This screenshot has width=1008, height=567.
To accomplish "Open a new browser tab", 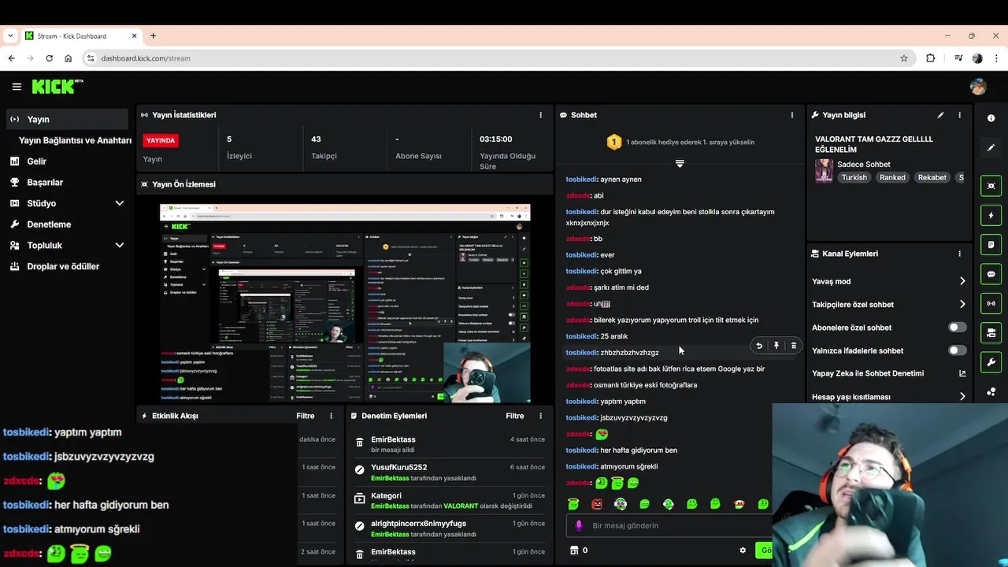I will 153,35.
